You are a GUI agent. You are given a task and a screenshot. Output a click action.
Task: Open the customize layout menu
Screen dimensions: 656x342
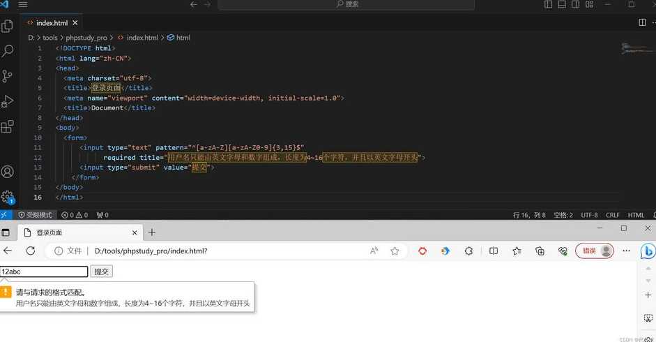point(590,4)
